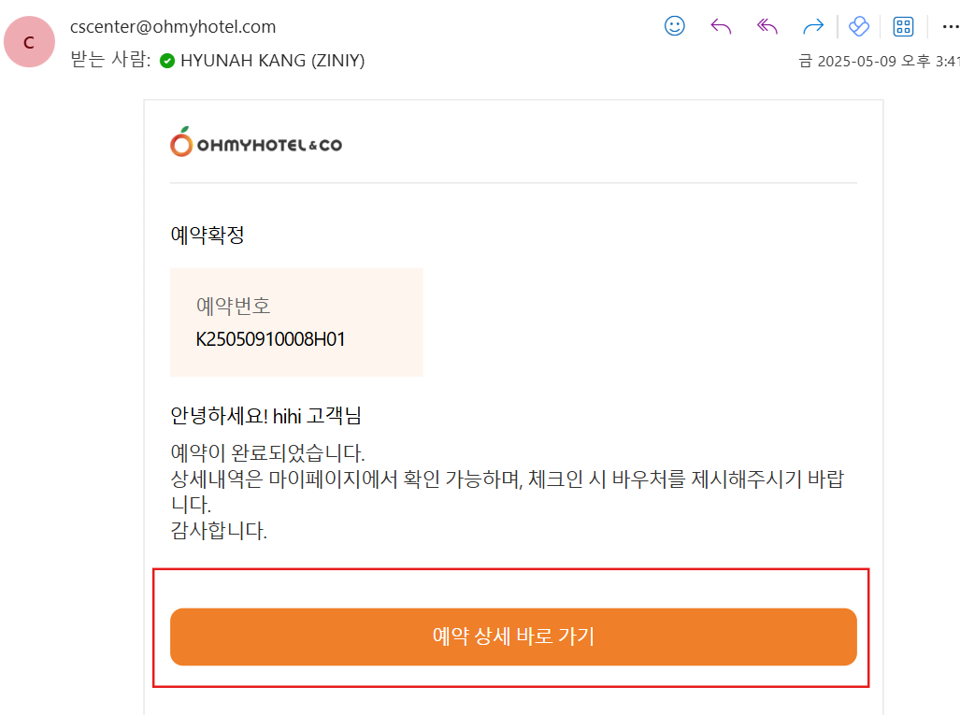Click the greeting line 안녕하세요! hihi 고객님
960x715 pixels.
[265, 417]
